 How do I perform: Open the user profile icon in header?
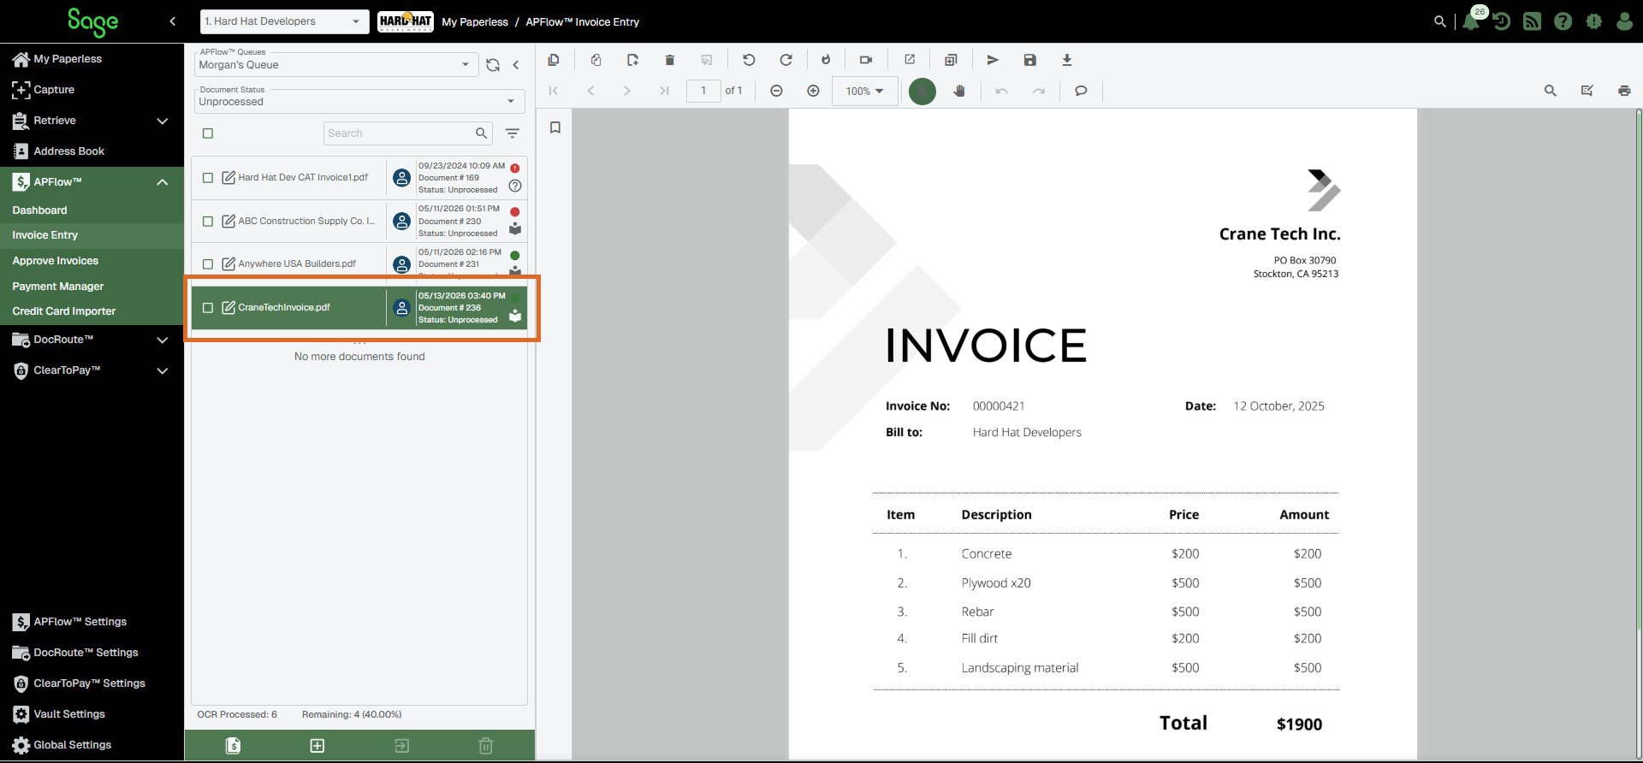pyautogui.click(x=1624, y=21)
